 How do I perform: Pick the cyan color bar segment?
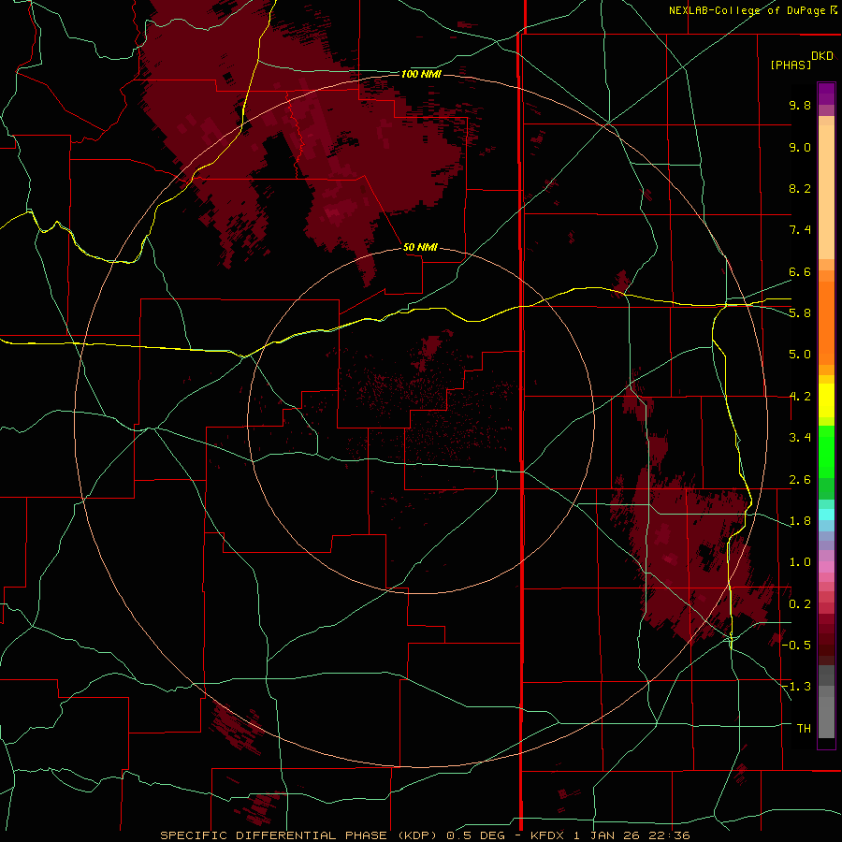826,515
